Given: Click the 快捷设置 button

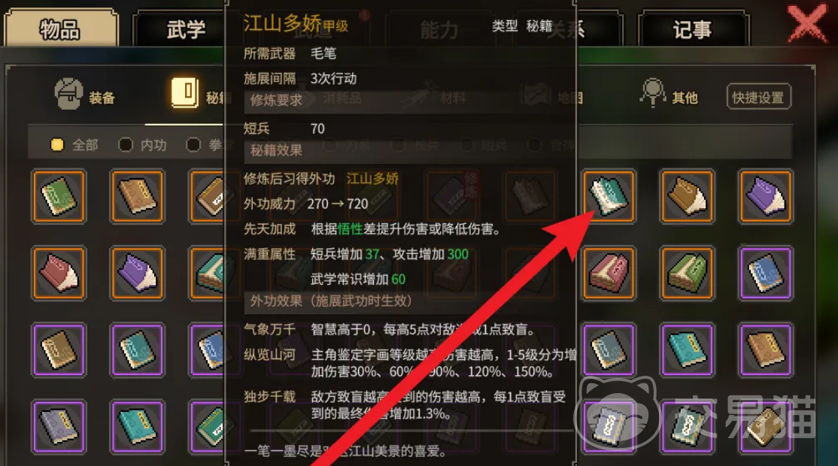Looking at the screenshot, I should pos(758,97).
